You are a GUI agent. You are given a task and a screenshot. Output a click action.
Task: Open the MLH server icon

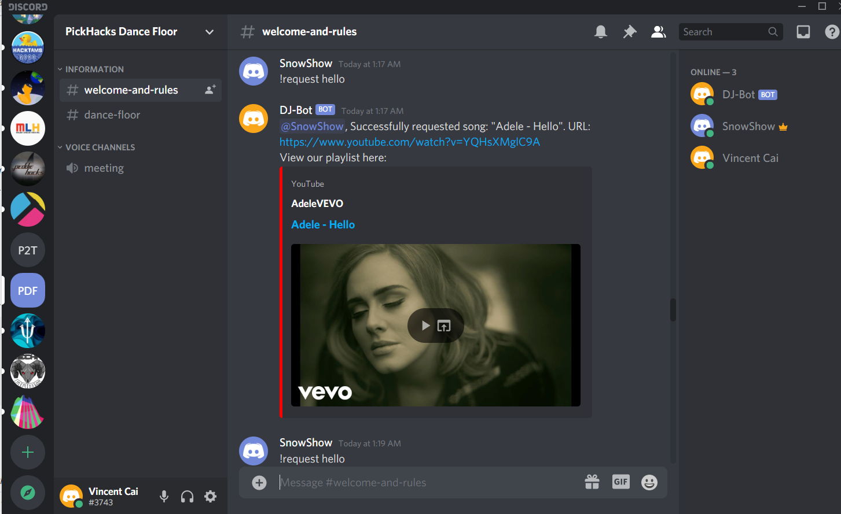tap(28, 128)
